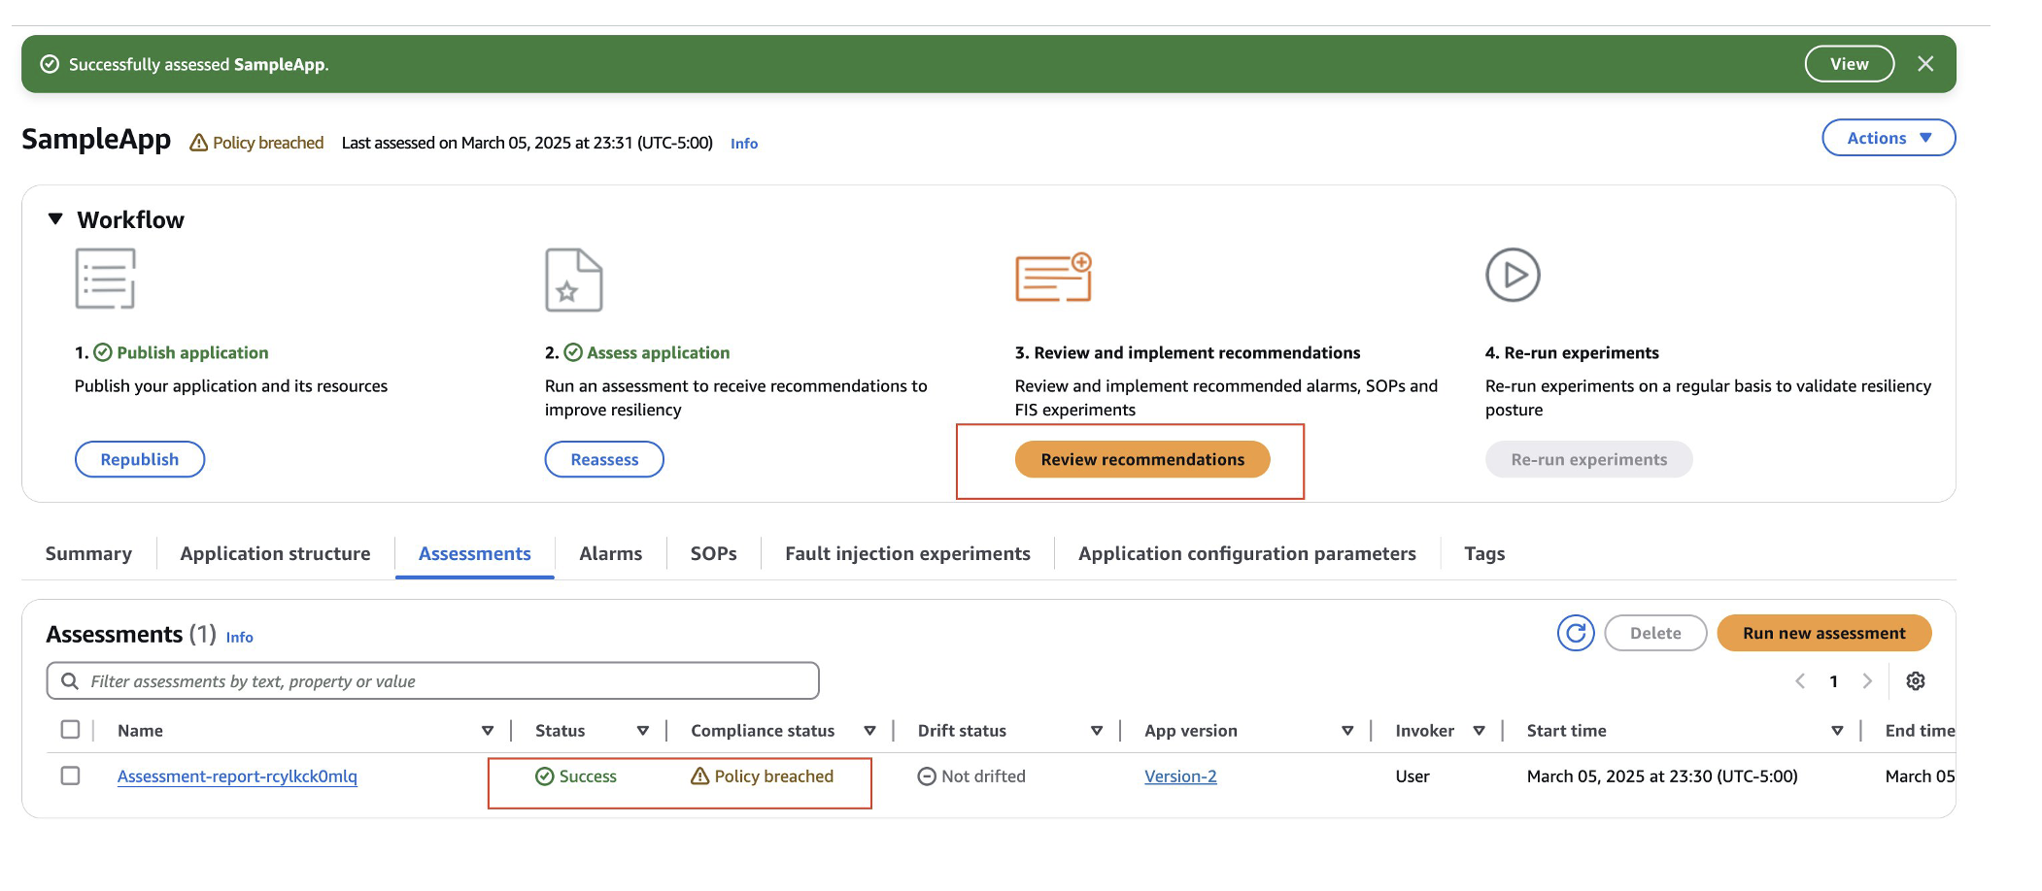Image resolution: width=2042 pixels, height=891 pixels.
Task: Select the Assessment-report row checkbox
Action: tap(69, 775)
